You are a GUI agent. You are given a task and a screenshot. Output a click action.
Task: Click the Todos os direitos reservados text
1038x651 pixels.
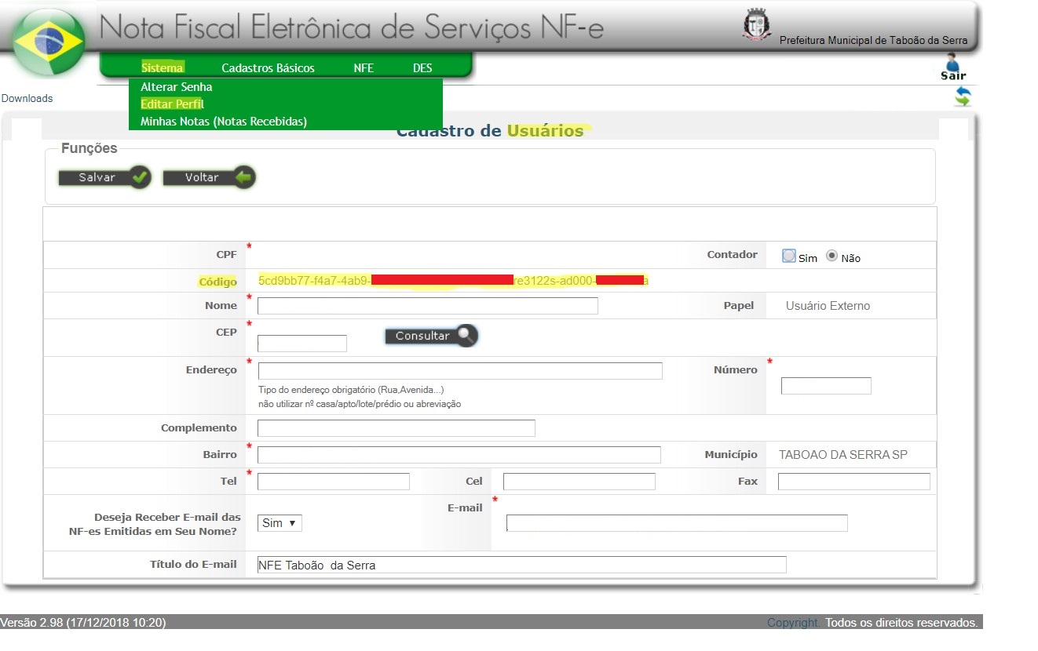(x=901, y=623)
